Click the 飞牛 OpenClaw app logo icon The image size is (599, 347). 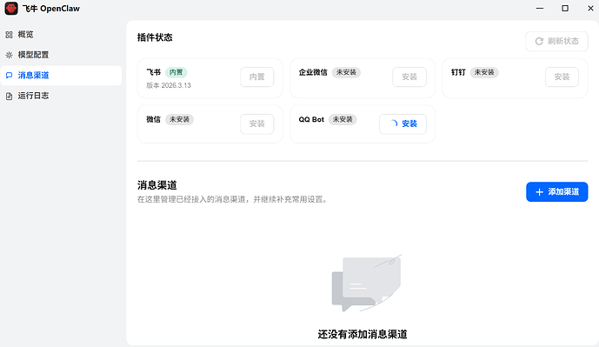pos(11,9)
